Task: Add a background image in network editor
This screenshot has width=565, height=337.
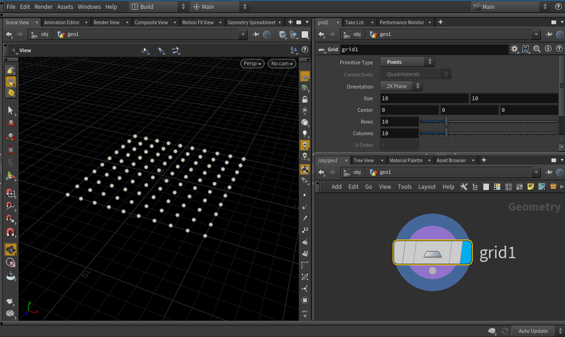Action: pyautogui.click(x=542, y=186)
